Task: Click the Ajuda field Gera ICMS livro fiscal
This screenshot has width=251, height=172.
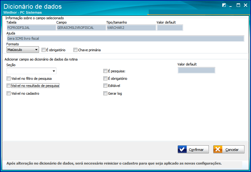Action: click(125, 38)
